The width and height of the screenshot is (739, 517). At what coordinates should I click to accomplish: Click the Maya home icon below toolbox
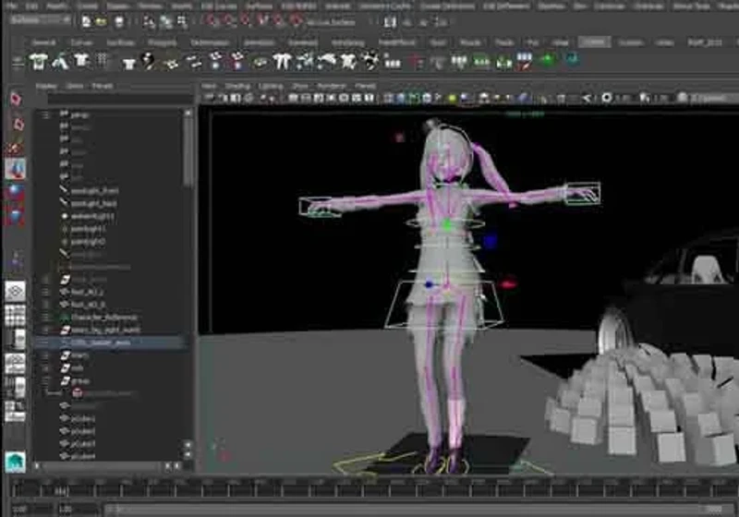(x=15, y=462)
